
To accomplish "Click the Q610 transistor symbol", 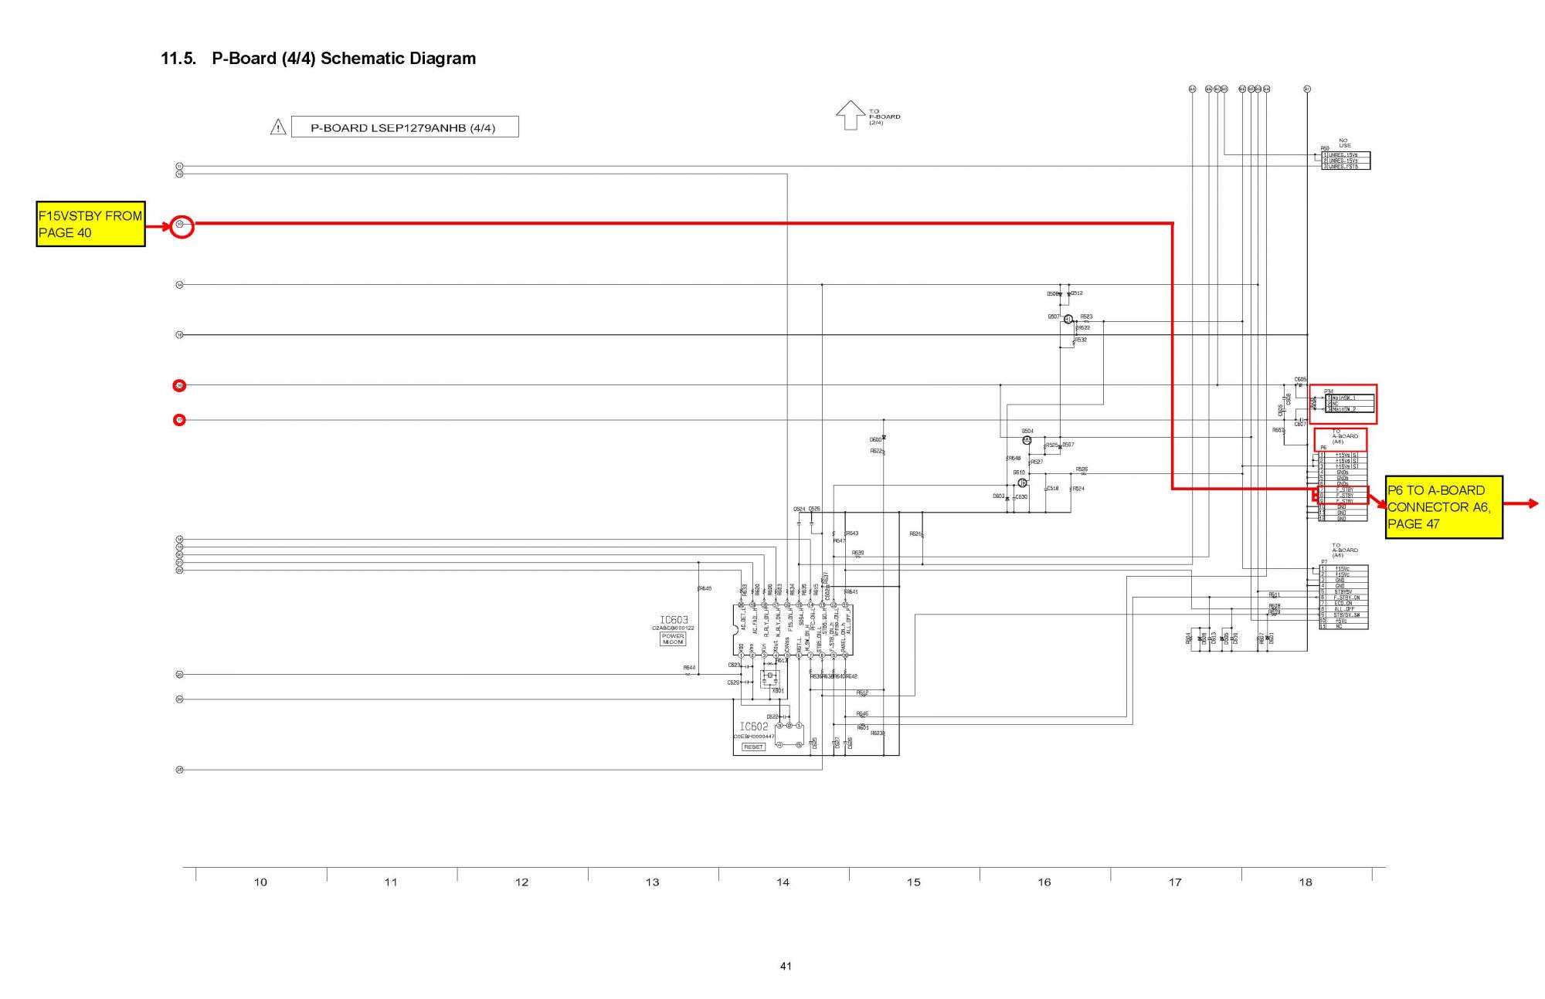I will [x=1022, y=483].
